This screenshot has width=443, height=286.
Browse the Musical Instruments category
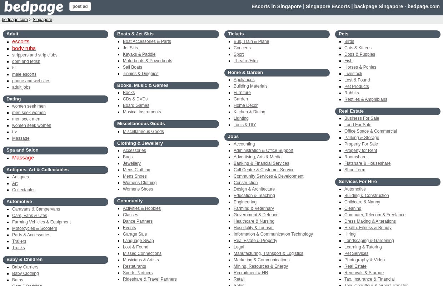coord(142,112)
